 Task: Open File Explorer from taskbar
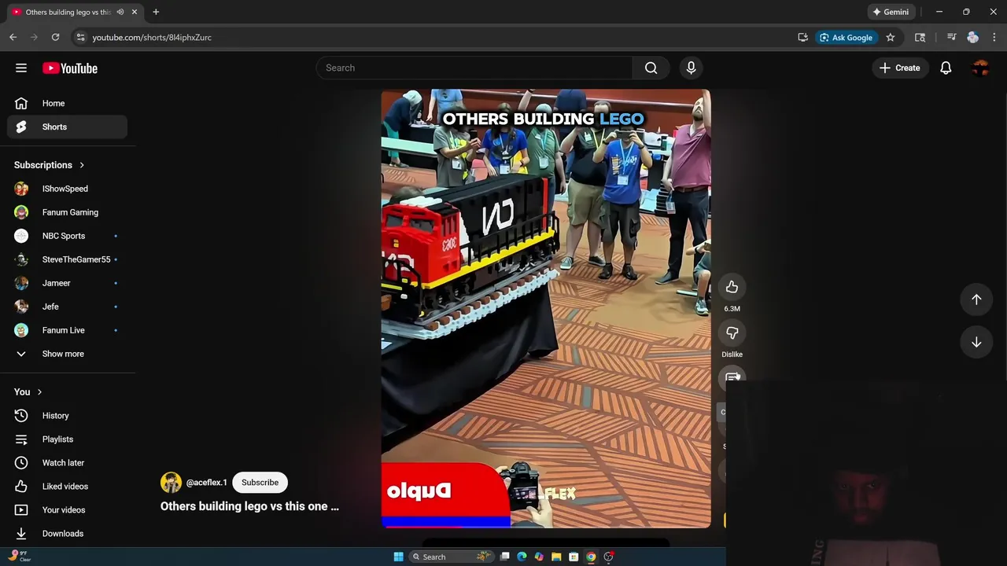[x=556, y=557]
